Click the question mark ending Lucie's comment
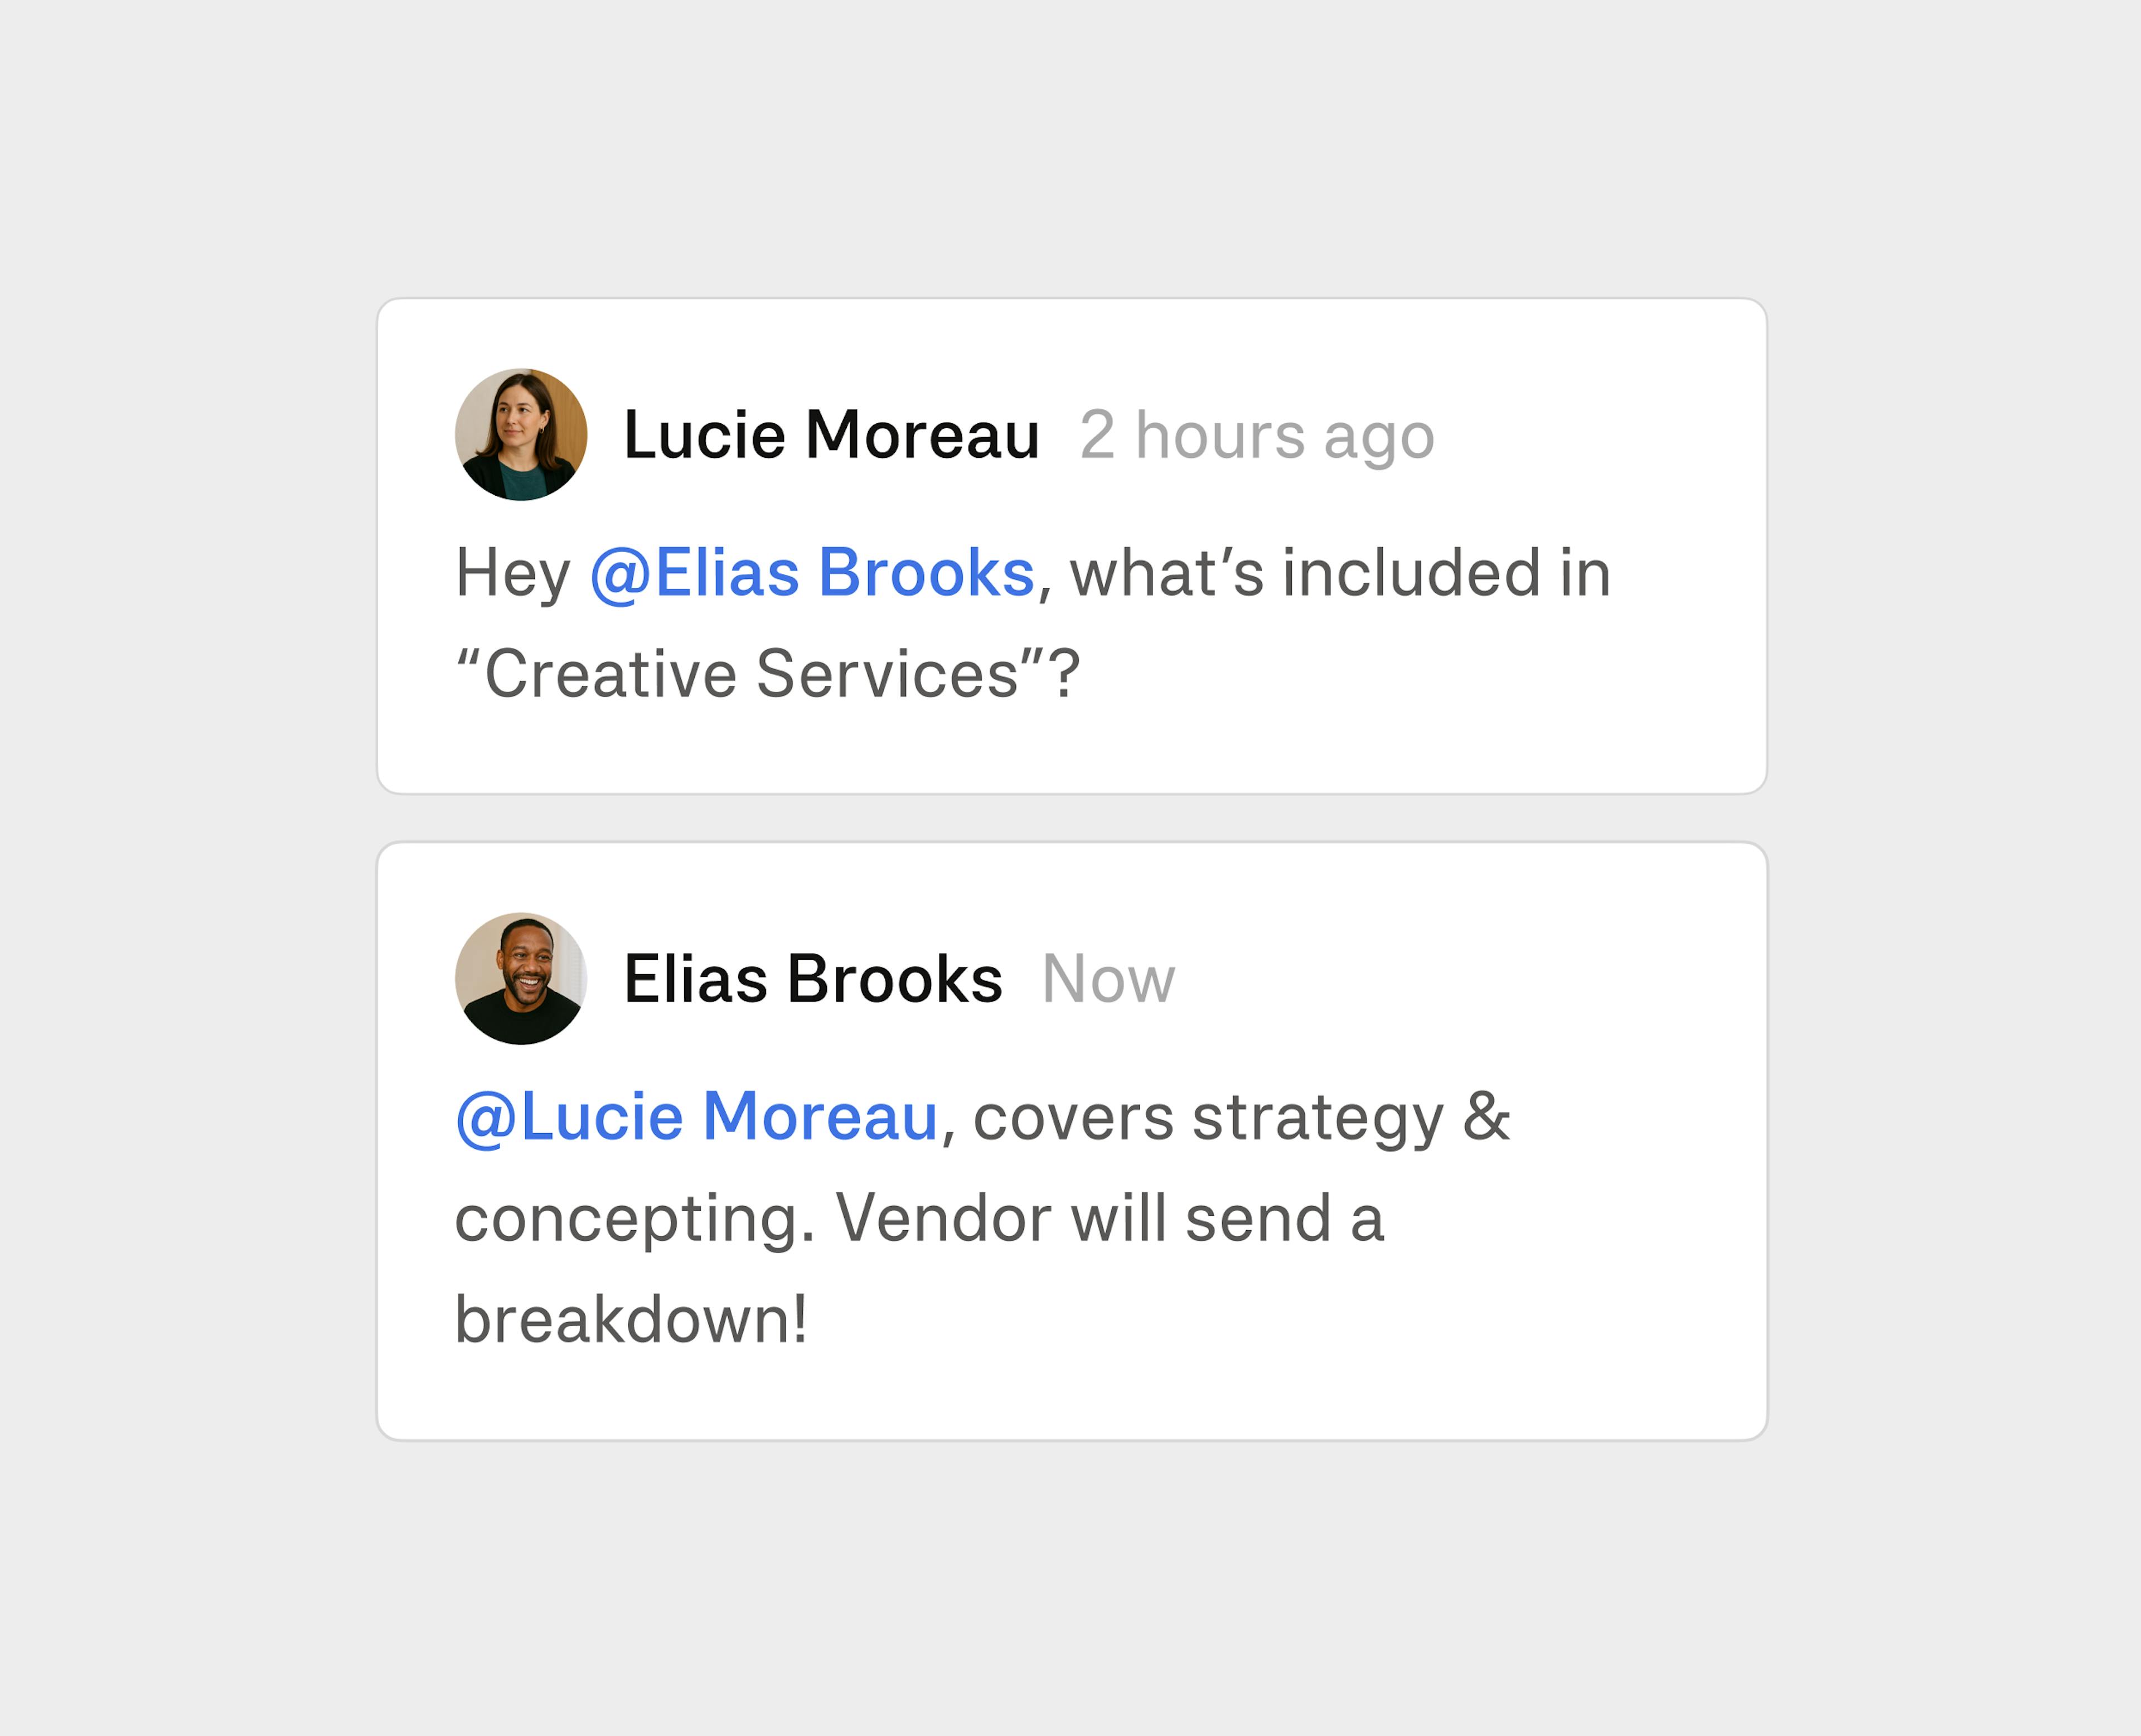The width and height of the screenshot is (2141, 1736). pyautogui.click(x=1063, y=674)
